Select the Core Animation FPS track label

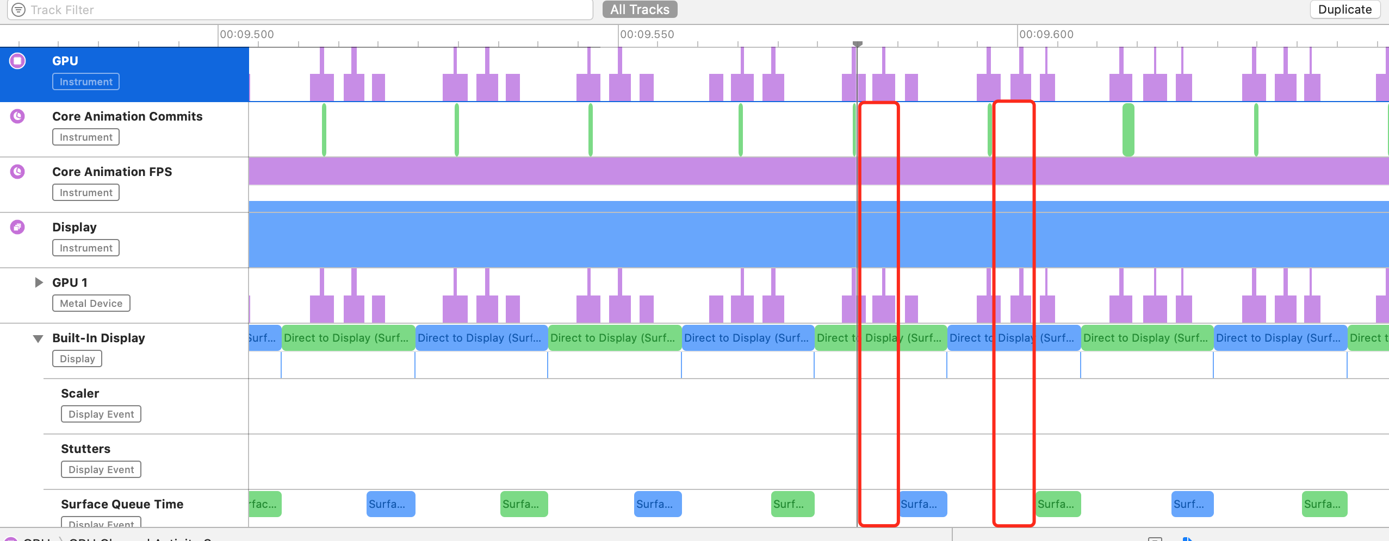(x=112, y=172)
